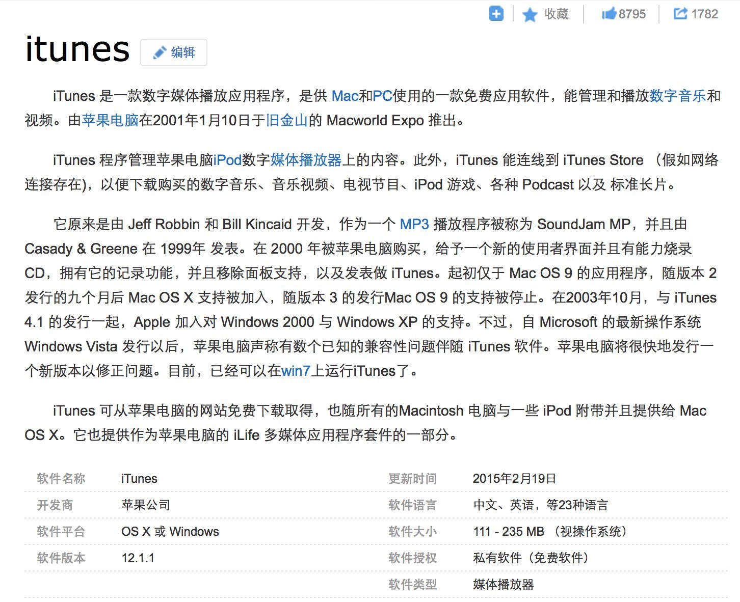Image resolution: width=740 pixels, height=602 pixels.
Task: Click the 软件授权 label
Action: (x=413, y=558)
